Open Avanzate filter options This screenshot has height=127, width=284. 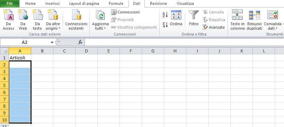214,27
